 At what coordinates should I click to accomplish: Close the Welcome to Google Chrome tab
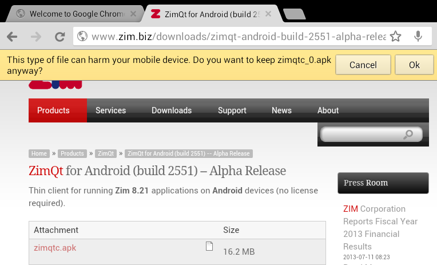[x=134, y=14]
